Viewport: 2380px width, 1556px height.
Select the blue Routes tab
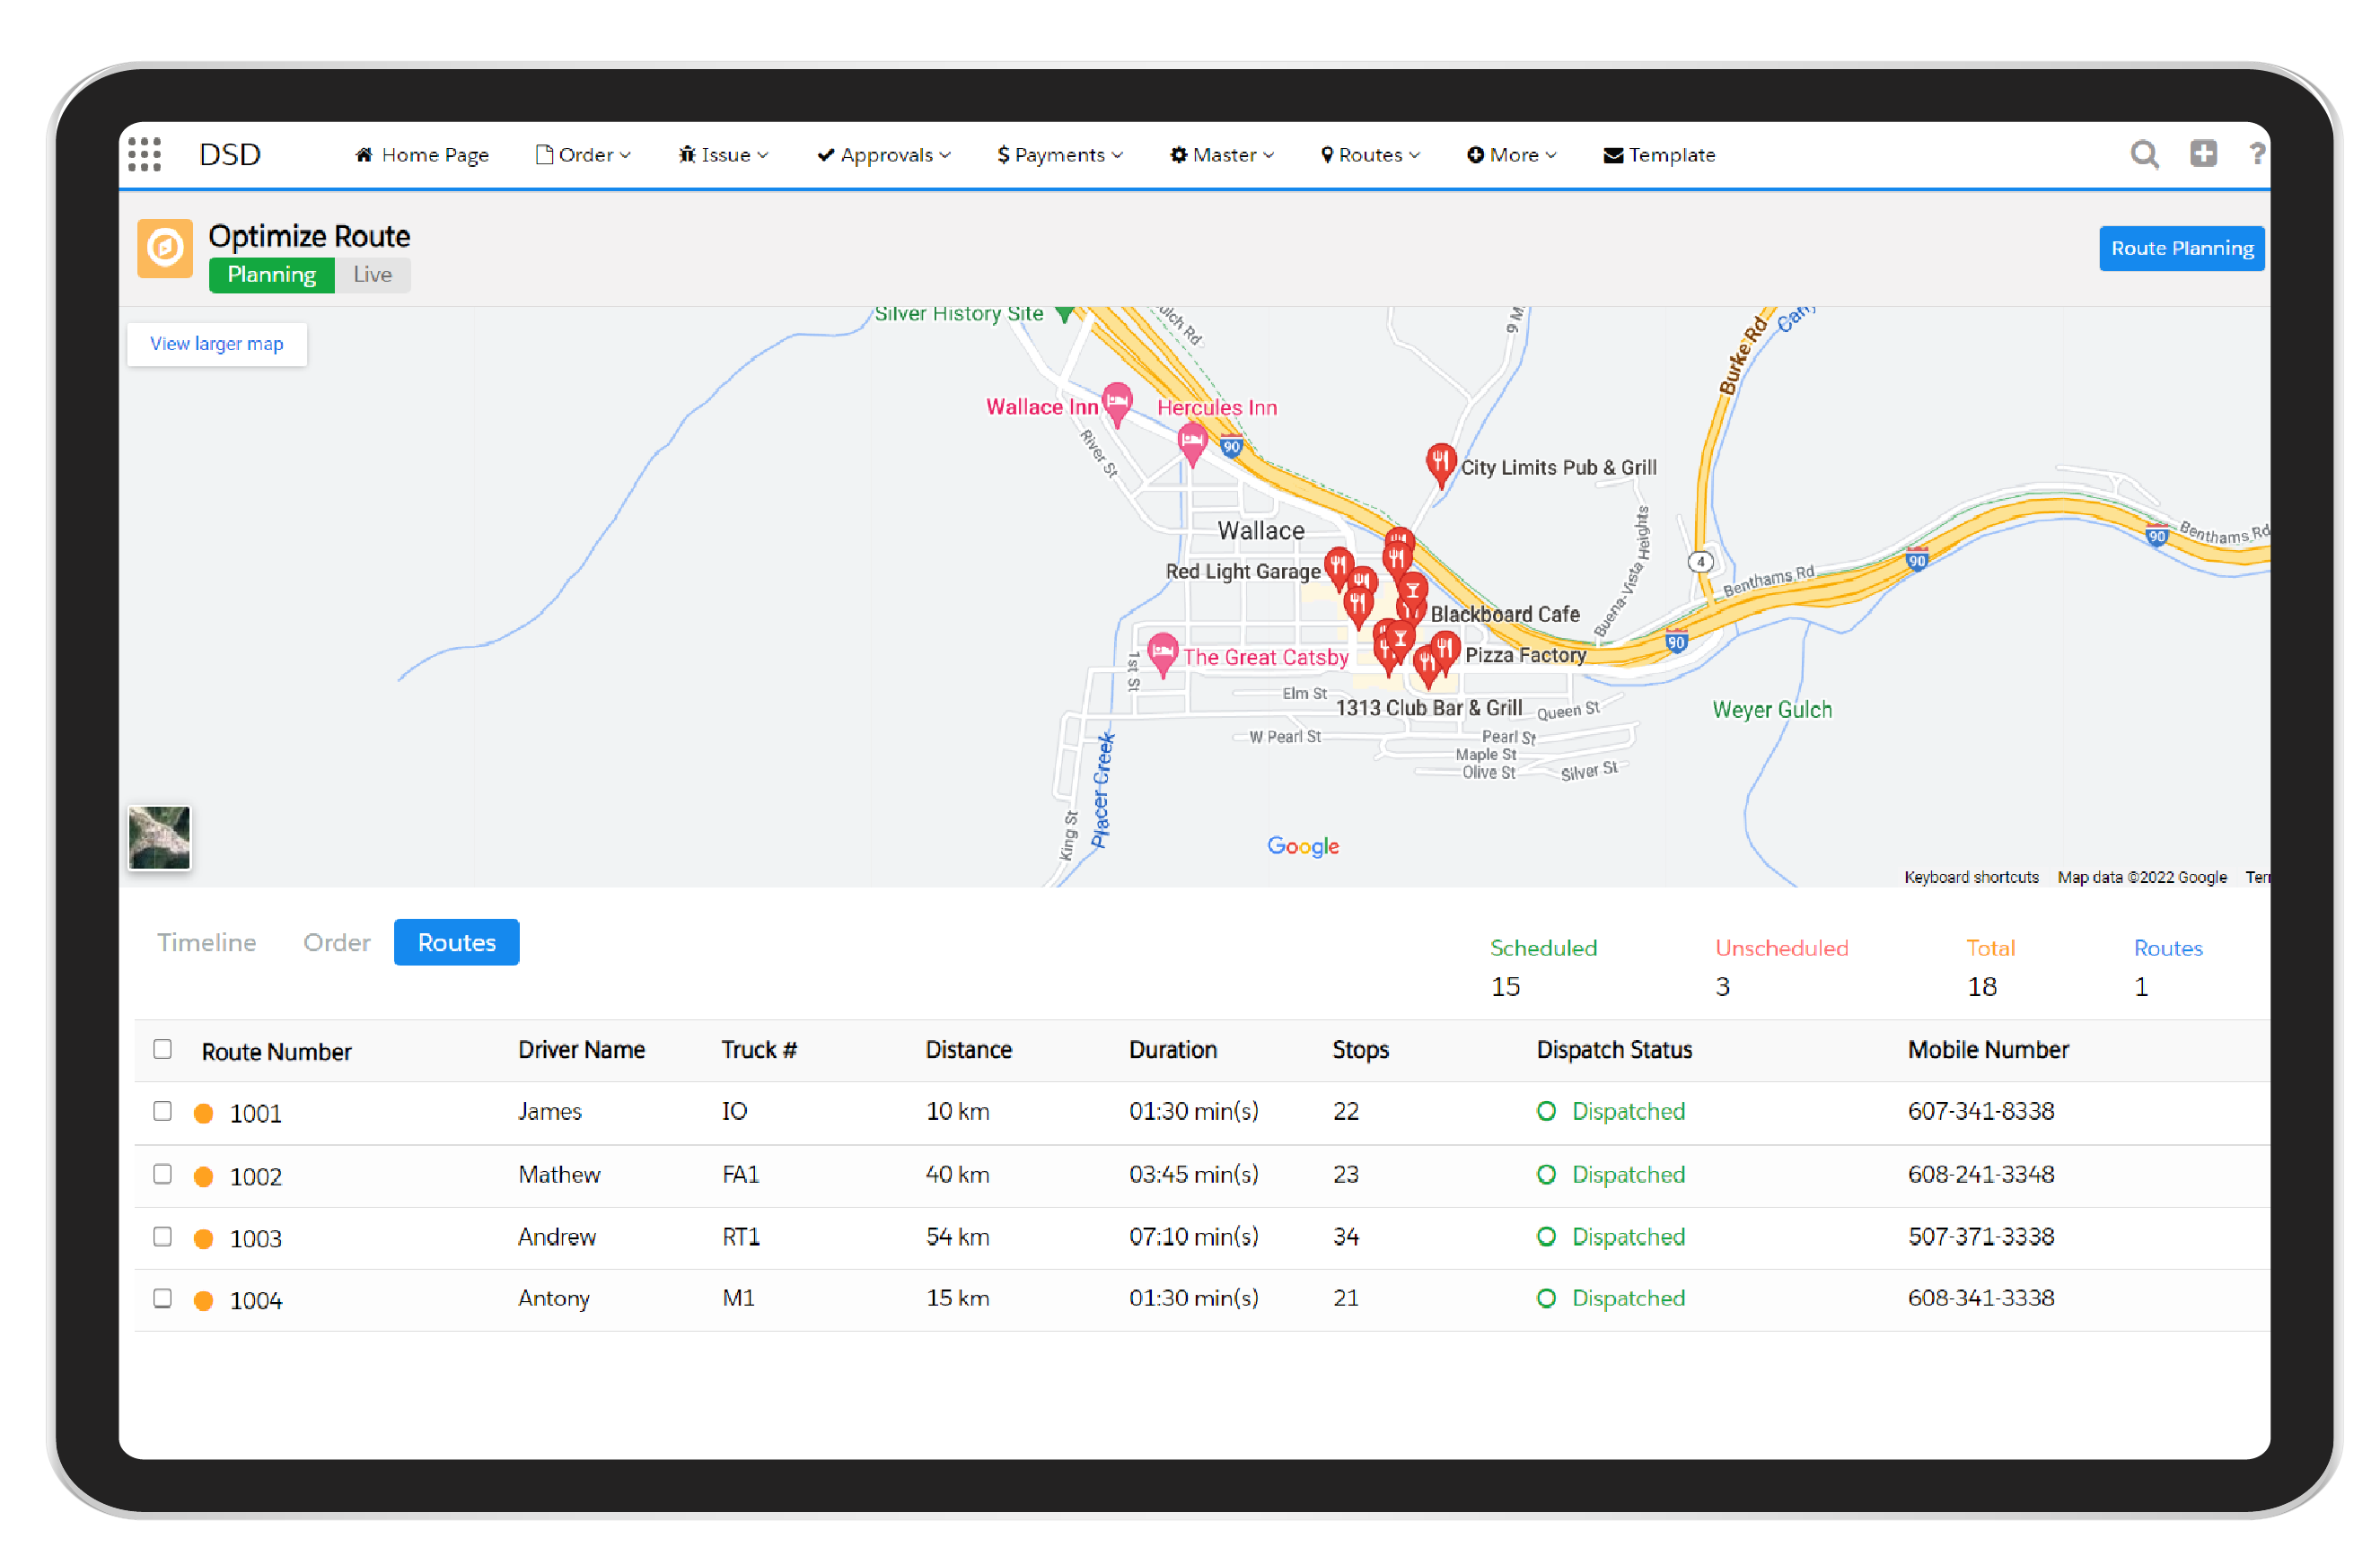tap(456, 941)
